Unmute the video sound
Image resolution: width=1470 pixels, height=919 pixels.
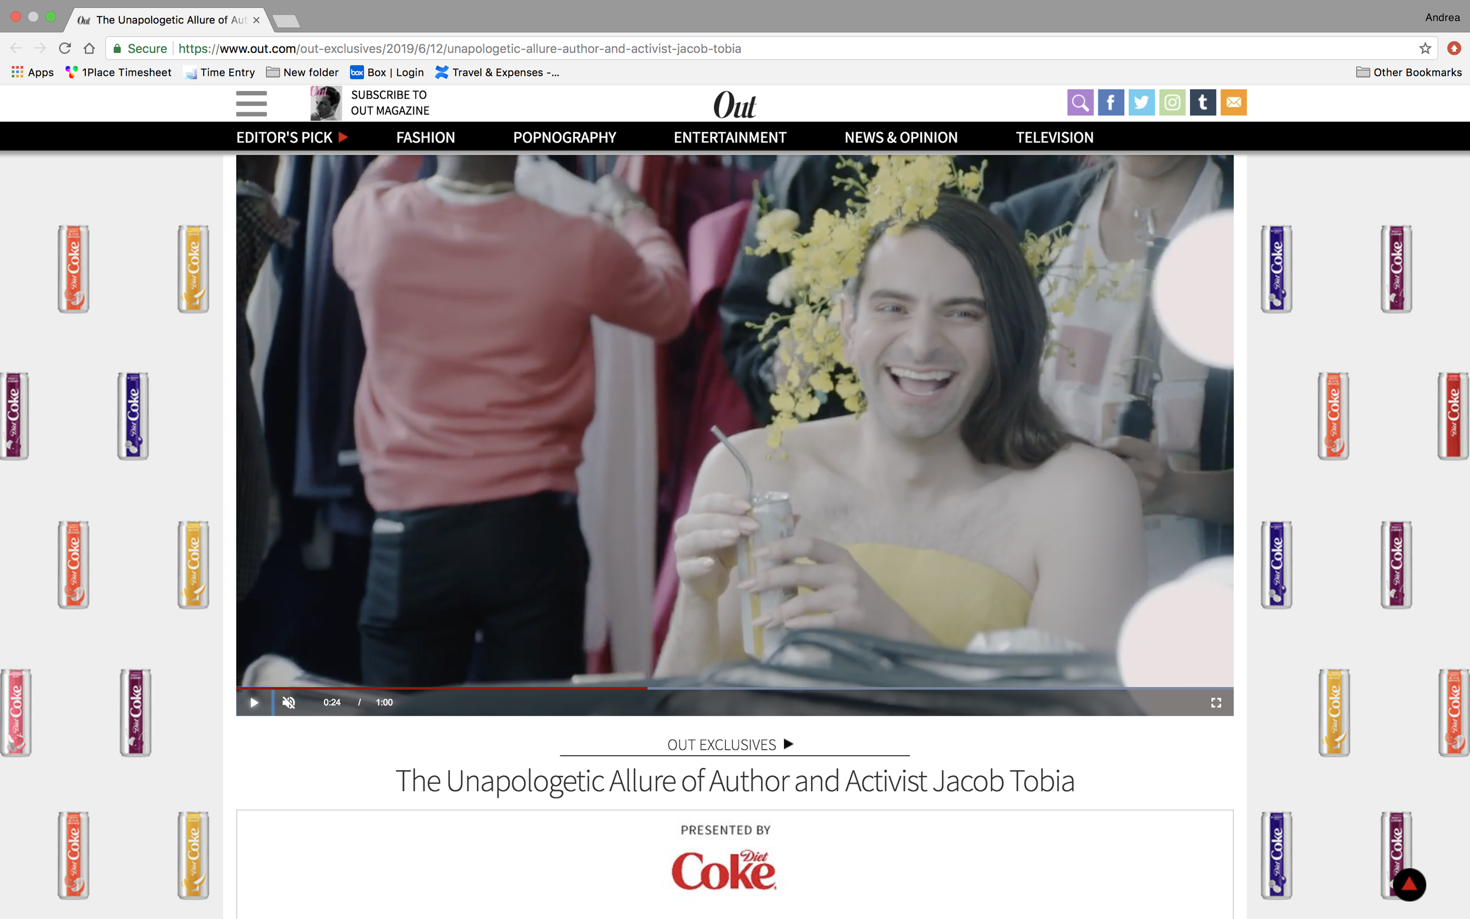click(289, 703)
